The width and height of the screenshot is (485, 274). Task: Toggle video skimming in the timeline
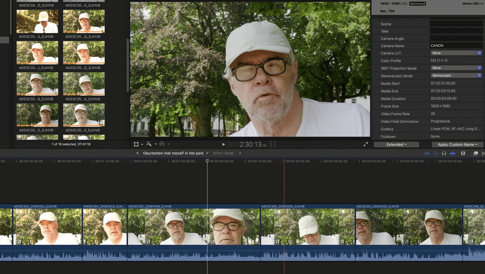click(427, 154)
